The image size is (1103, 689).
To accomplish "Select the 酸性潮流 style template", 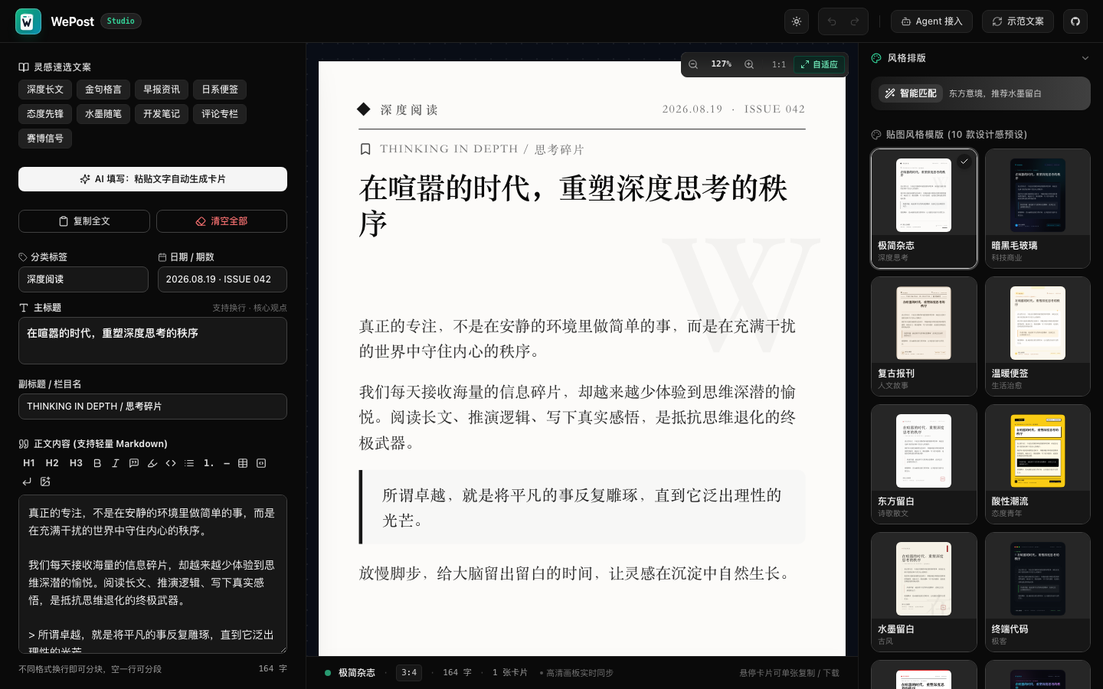I will click(x=1038, y=464).
